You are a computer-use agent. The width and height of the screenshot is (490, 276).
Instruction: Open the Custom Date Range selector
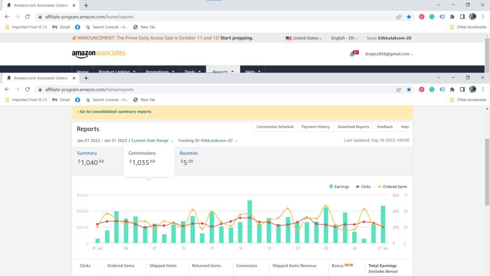click(152, 141)
